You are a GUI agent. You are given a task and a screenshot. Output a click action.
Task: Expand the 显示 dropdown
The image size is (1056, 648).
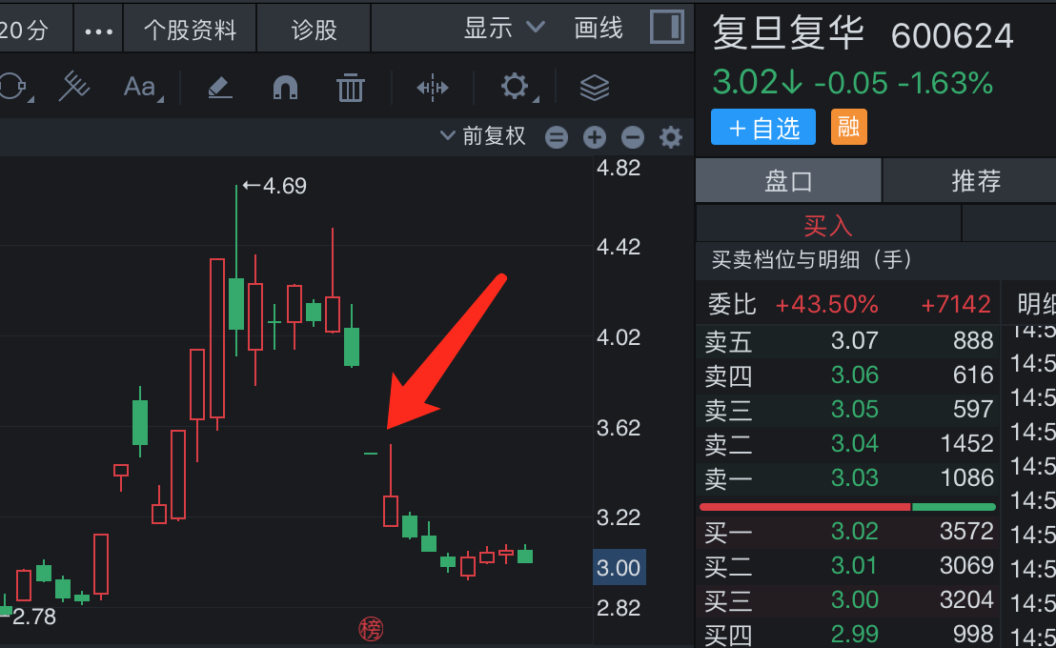pos(504,28)
